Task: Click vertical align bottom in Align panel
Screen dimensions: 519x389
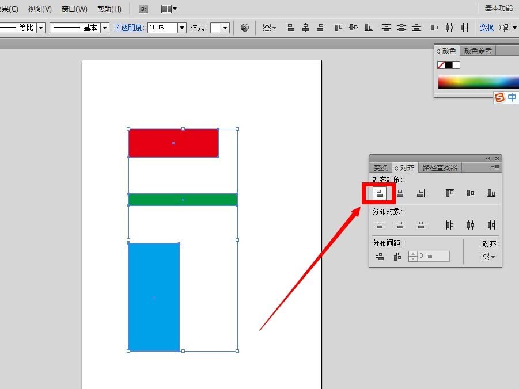Action: 491,193
